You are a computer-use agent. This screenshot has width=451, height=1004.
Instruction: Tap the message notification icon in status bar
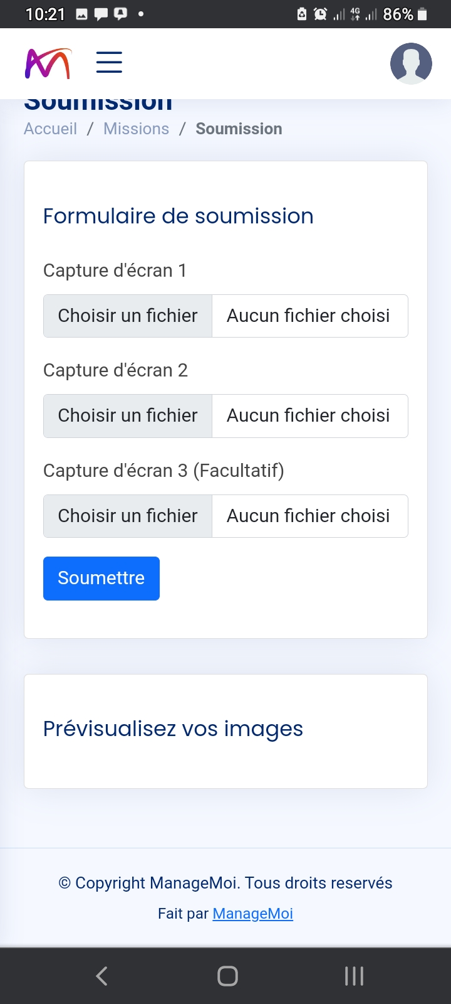(101, 14)
